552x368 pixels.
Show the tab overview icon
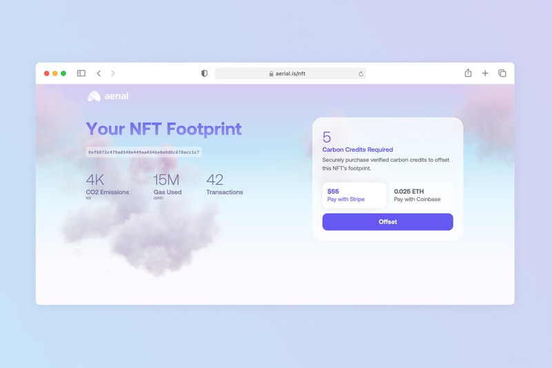click(502, 74)
